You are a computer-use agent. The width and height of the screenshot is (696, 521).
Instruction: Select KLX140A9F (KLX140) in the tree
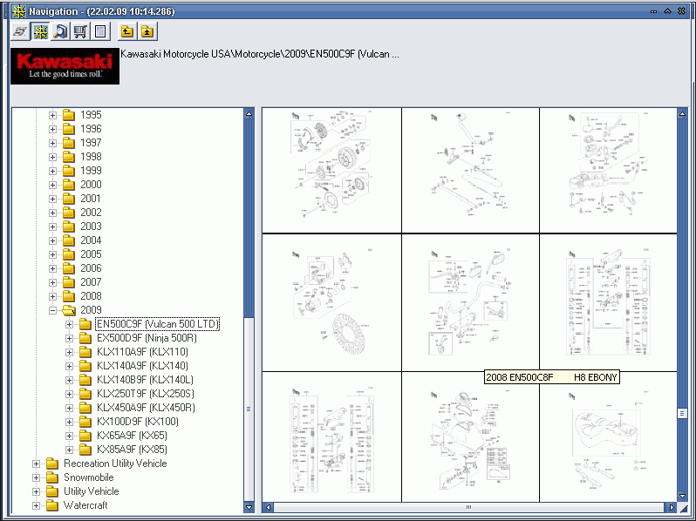(142, 366)
